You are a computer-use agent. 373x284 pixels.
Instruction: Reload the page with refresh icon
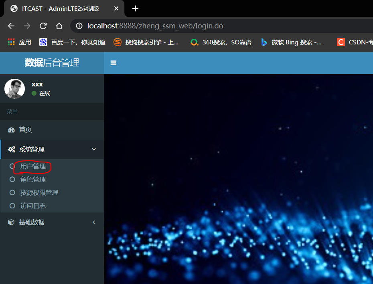[x=43, y=26]
